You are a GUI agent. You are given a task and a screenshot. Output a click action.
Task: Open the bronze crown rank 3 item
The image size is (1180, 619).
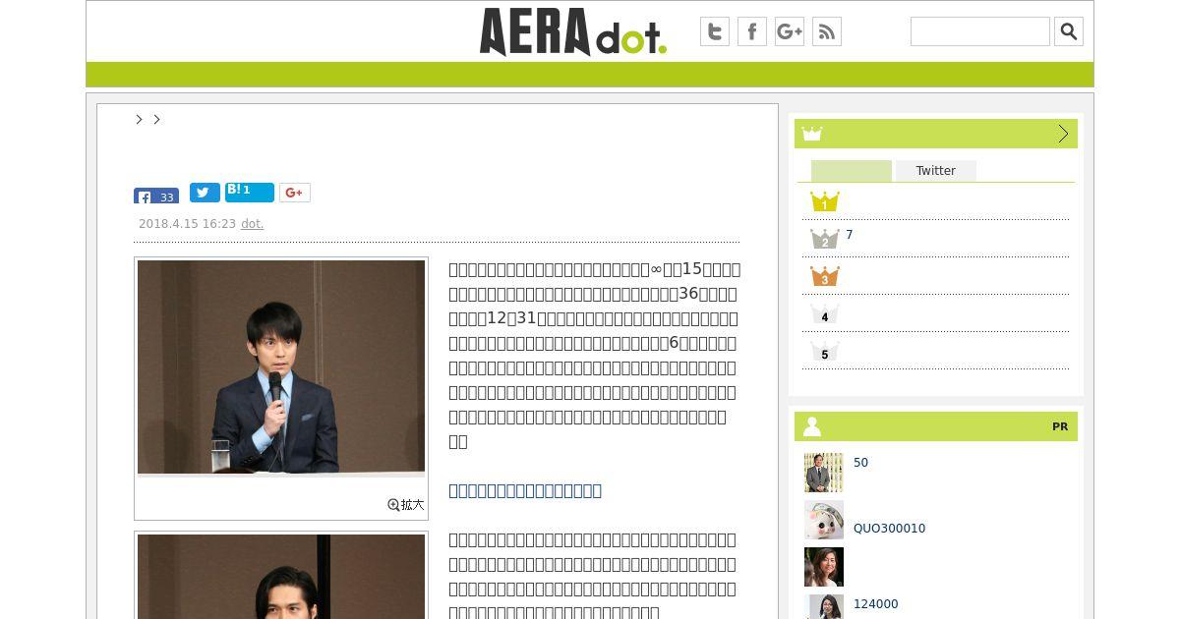pos(824,276)
